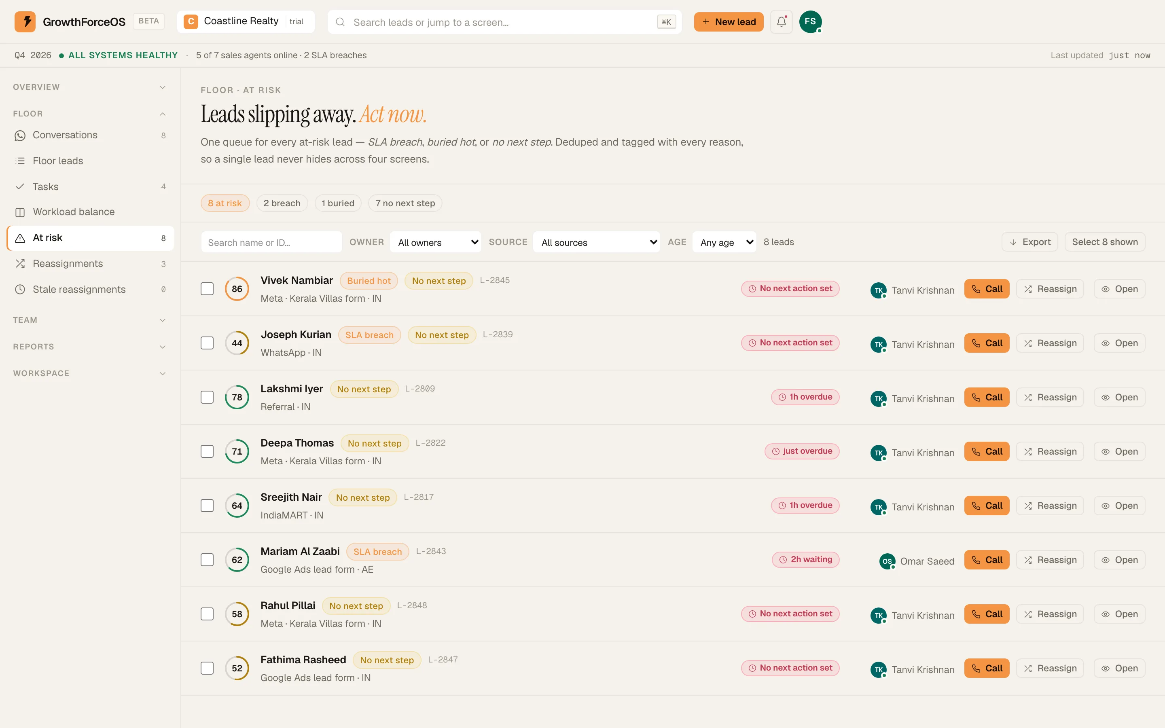The height and width of the screenshot is (728, 1165).
Task: Select the Mariam Al Zaabi checkbox
Action: click(207, 560)
